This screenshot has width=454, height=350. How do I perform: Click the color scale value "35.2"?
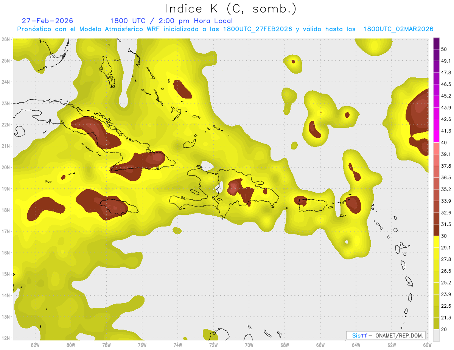pos(446,189)
